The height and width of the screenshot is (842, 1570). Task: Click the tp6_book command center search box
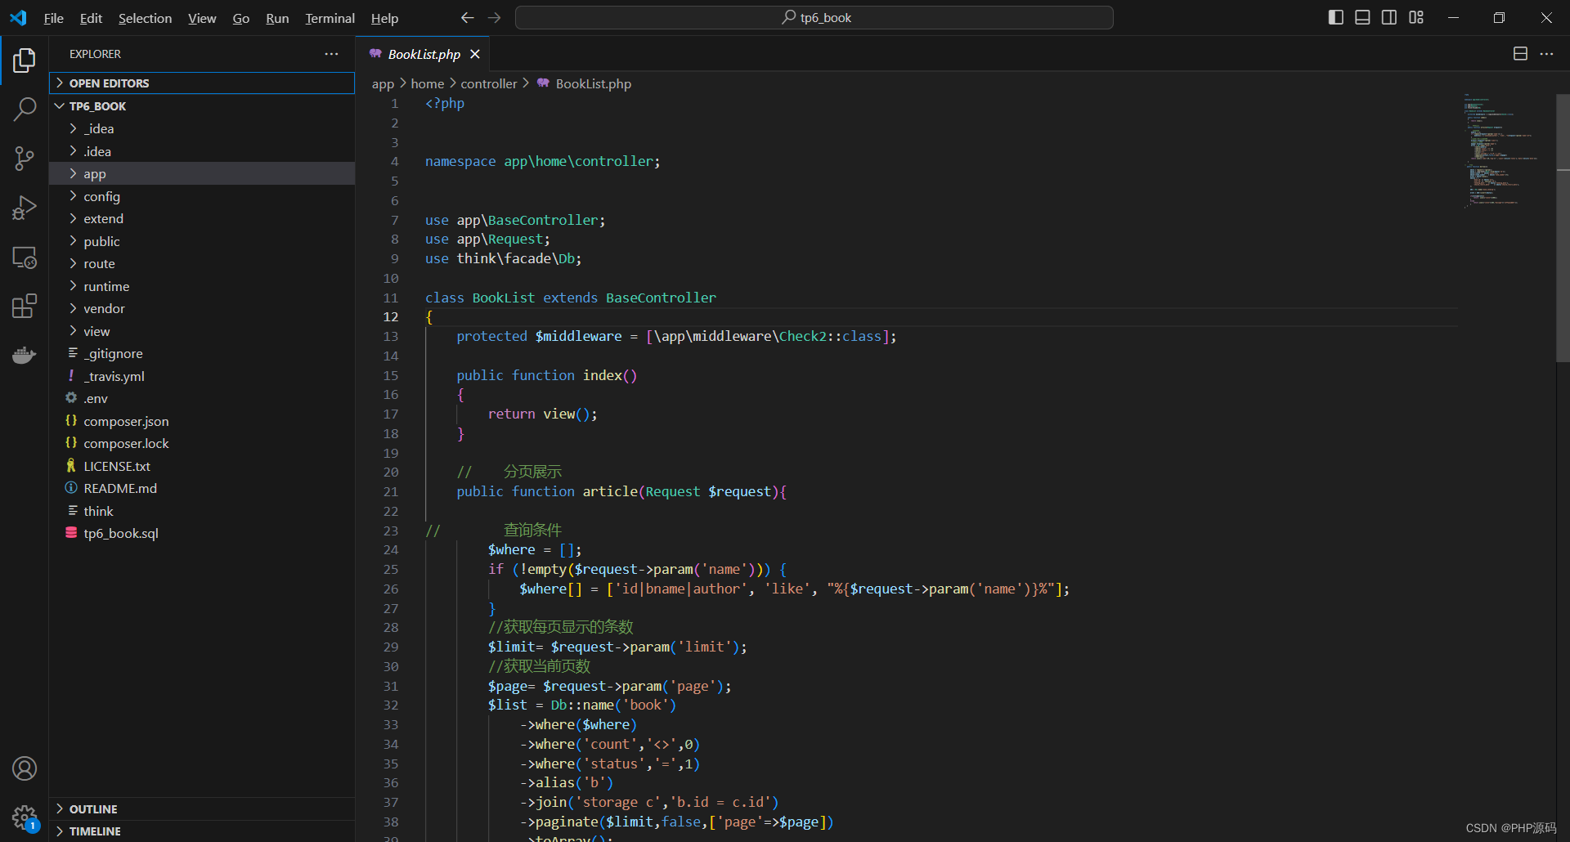814,17
